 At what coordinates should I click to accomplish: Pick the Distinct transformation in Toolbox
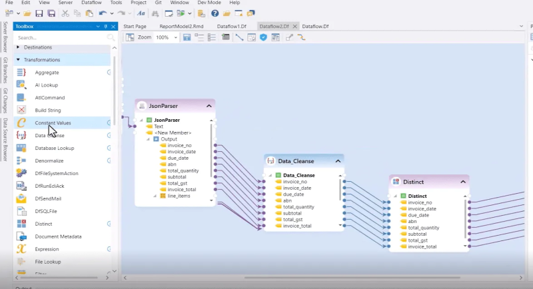(x=43, y=224)
